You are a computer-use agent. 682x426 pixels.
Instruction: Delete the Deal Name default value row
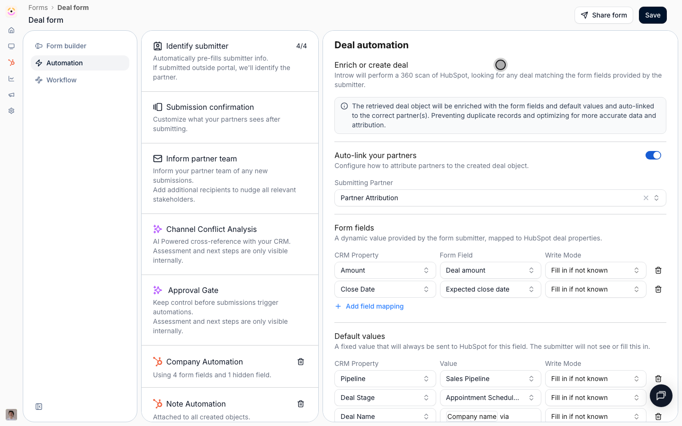[x=658, y=417]
